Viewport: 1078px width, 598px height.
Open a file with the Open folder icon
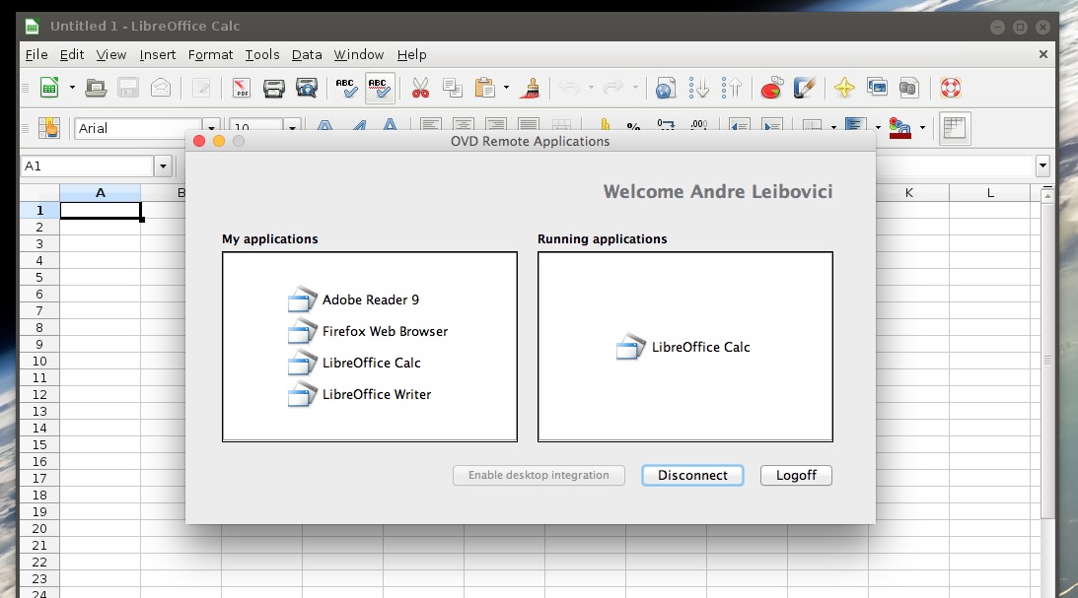[x=96, y=88]
